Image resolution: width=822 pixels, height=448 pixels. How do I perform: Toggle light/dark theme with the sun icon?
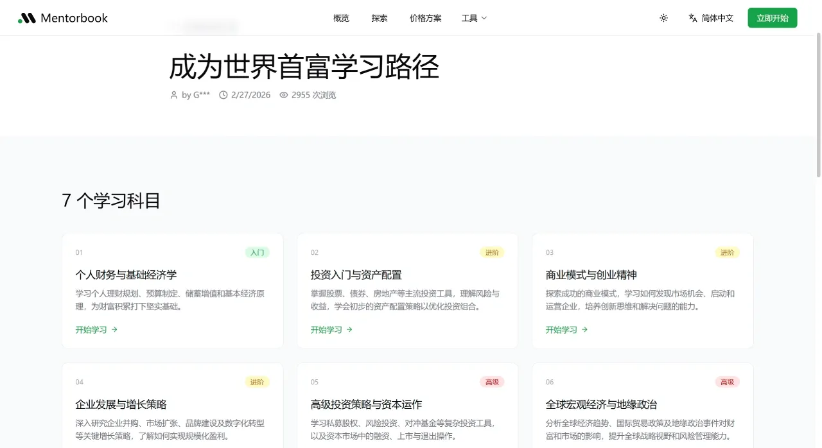tap(663, 18)
